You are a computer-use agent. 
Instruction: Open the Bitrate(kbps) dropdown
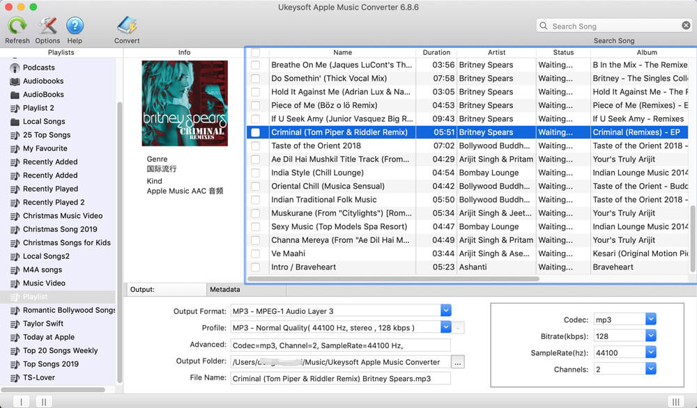pyautogui.click(x=650, y=336)
